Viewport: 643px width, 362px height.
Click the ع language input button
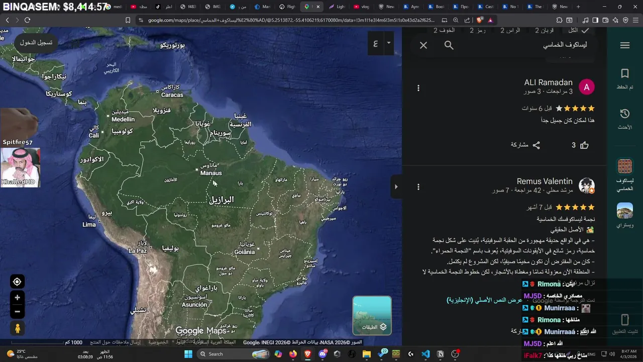click(x=376, y=43)
